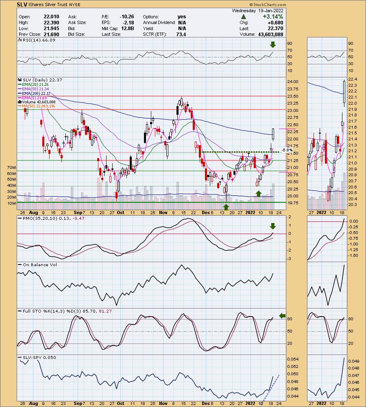
Task: Click the 2022 label on main price axis
Action: [251, 212]
